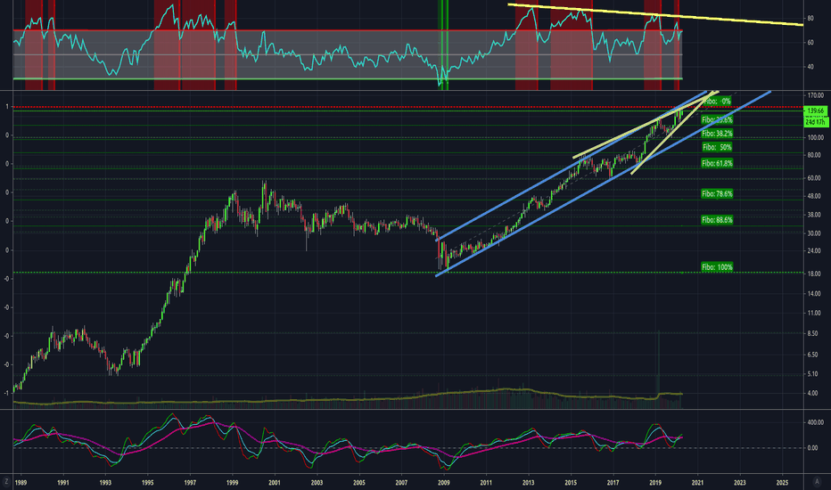Image resolution: width=831 pixels, height=490 pixels.
Task: Click the 1999 label on time axis
Action: (232, 483)
